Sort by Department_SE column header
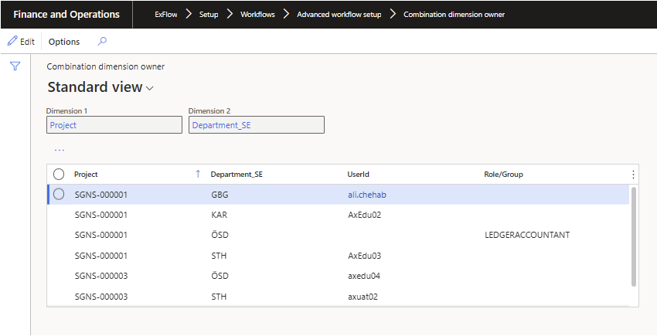This screenshot has height=336, width=657. click(x=237, y=175)
